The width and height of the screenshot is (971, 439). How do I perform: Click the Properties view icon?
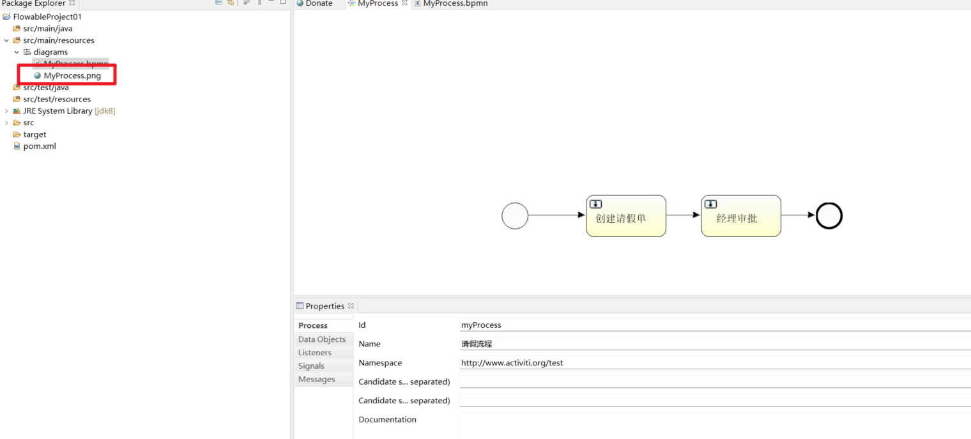299,305
